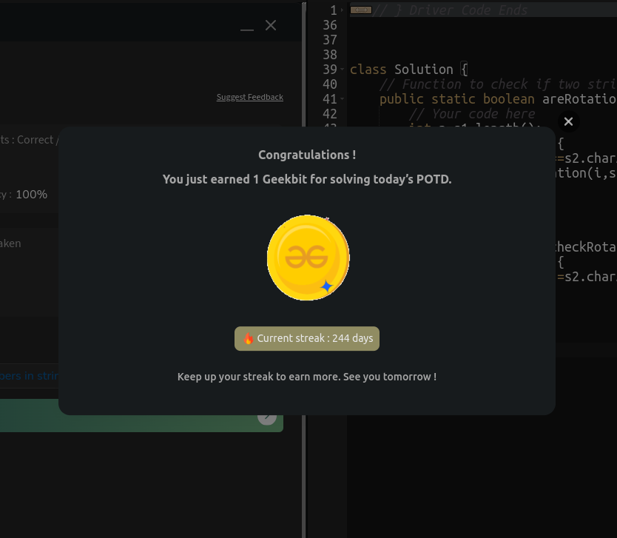Click line number 38 in editor gutter

[330, 55]
